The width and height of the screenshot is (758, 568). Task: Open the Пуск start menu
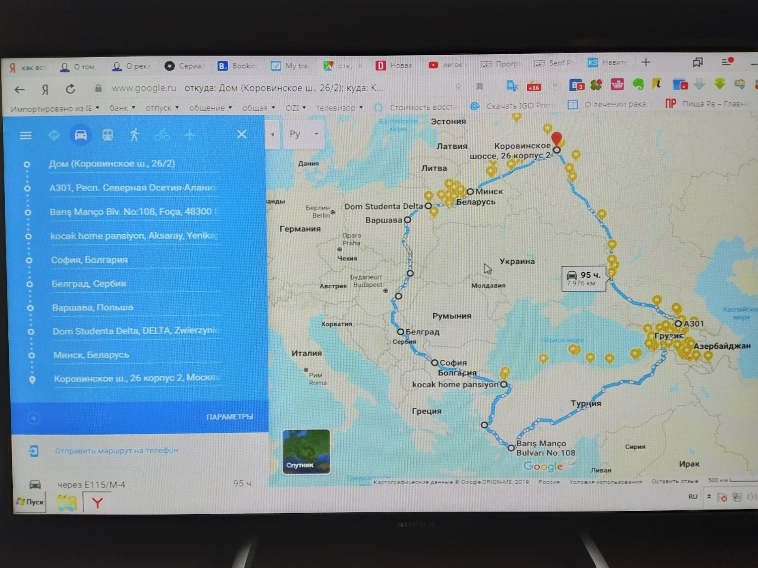coord(30,502)
